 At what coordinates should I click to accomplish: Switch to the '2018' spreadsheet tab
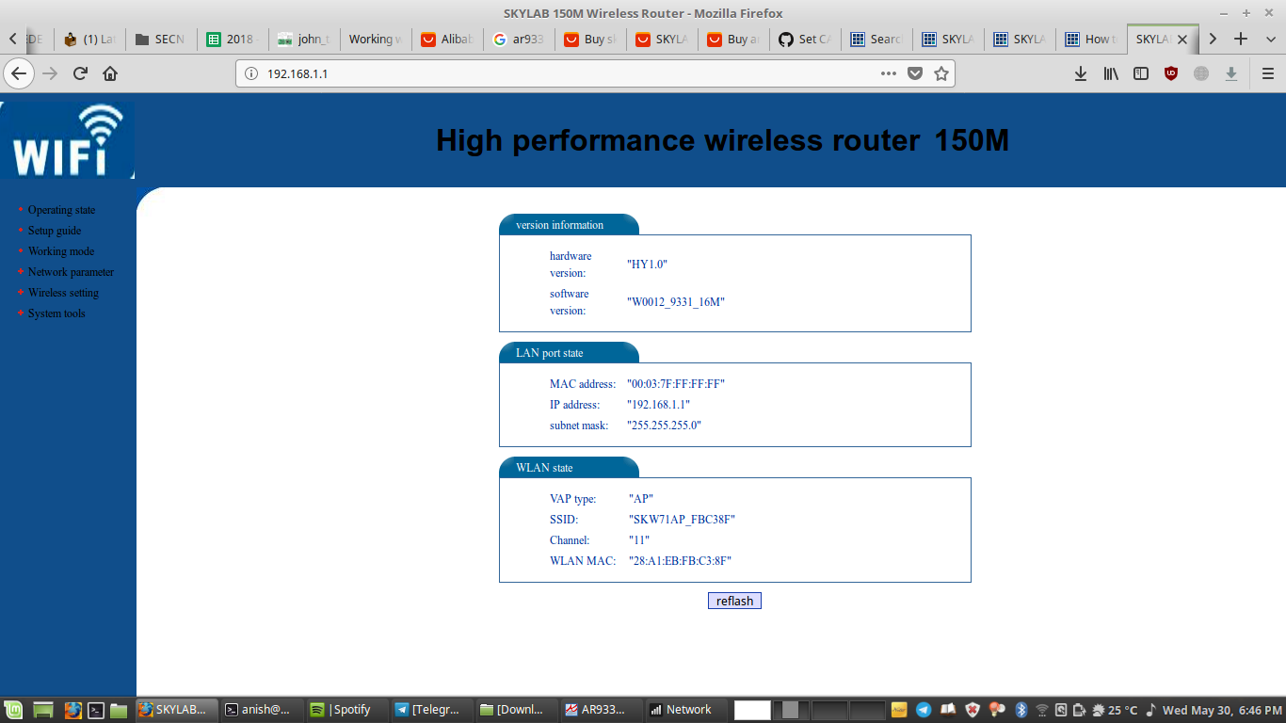click(233, 40)
